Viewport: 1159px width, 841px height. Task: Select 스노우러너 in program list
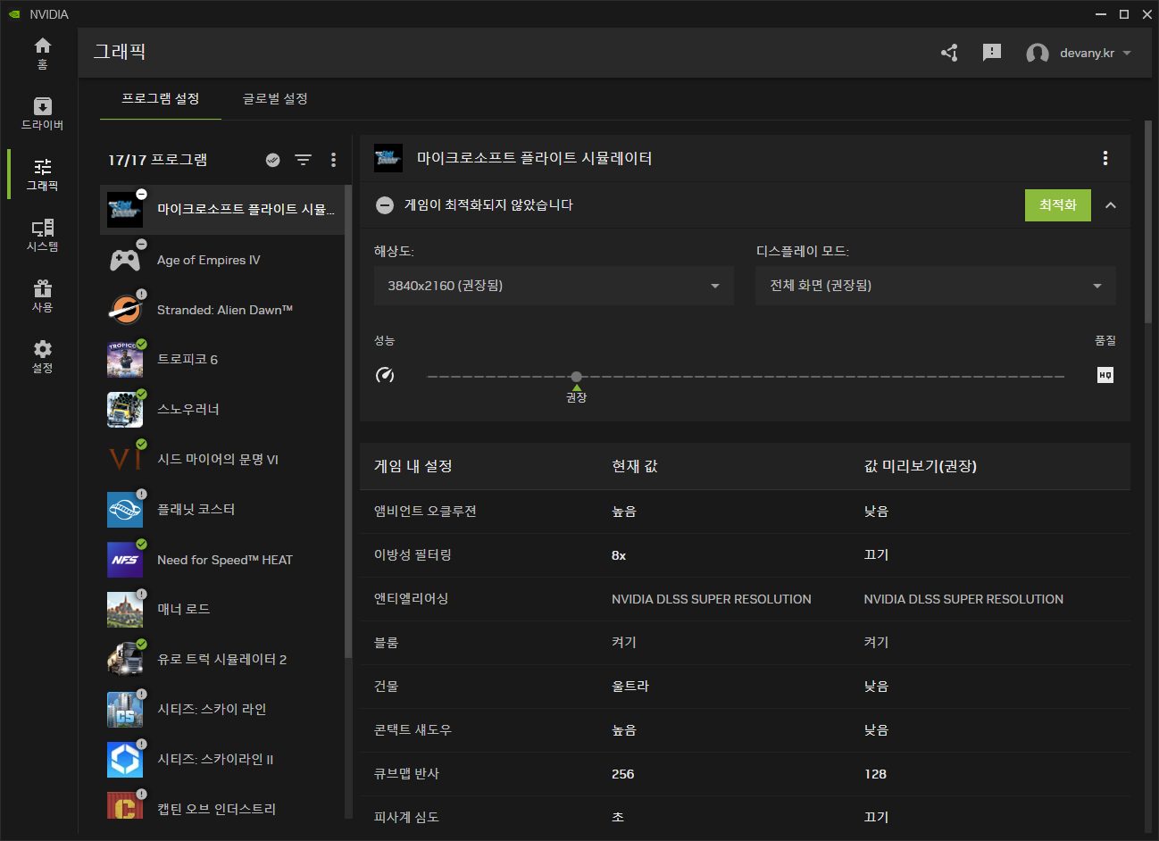point(222,410)
